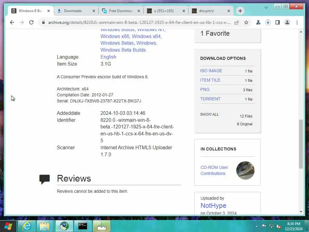Close the Downloads tab
Viewport: 309px width, 232px height.
pyautogui.click(x=94, y=11)
